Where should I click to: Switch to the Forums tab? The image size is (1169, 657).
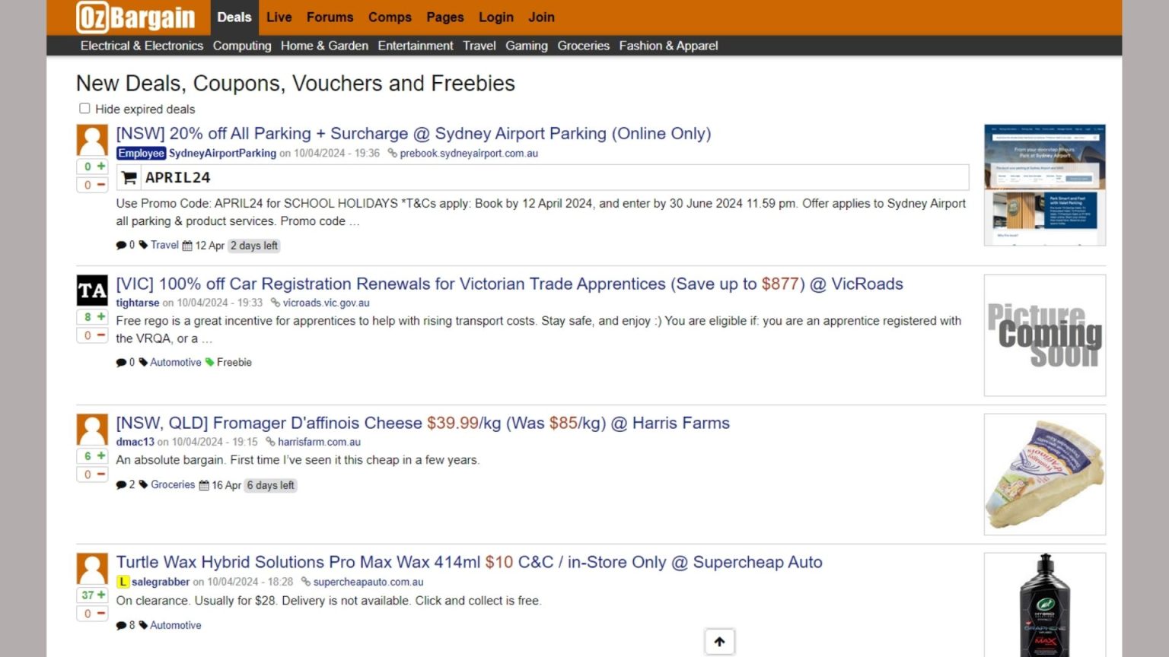pos(330,17)
